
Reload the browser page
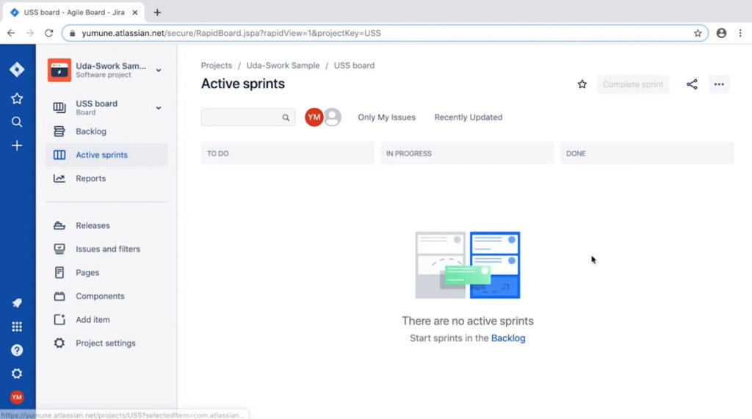coord(49,33)
